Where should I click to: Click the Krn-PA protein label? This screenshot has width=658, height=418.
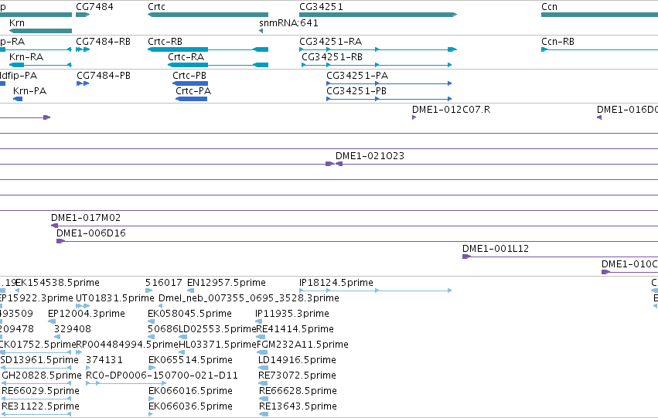click(x=30, y=91)
